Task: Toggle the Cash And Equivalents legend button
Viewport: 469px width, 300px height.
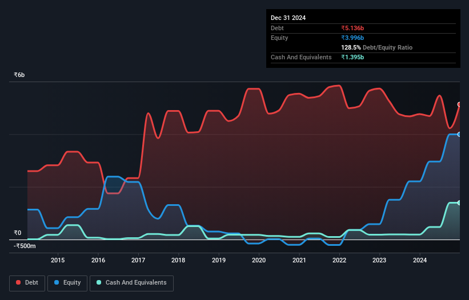Action: (131, 283)
